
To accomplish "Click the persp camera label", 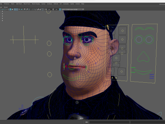I will tap(81, 118).
